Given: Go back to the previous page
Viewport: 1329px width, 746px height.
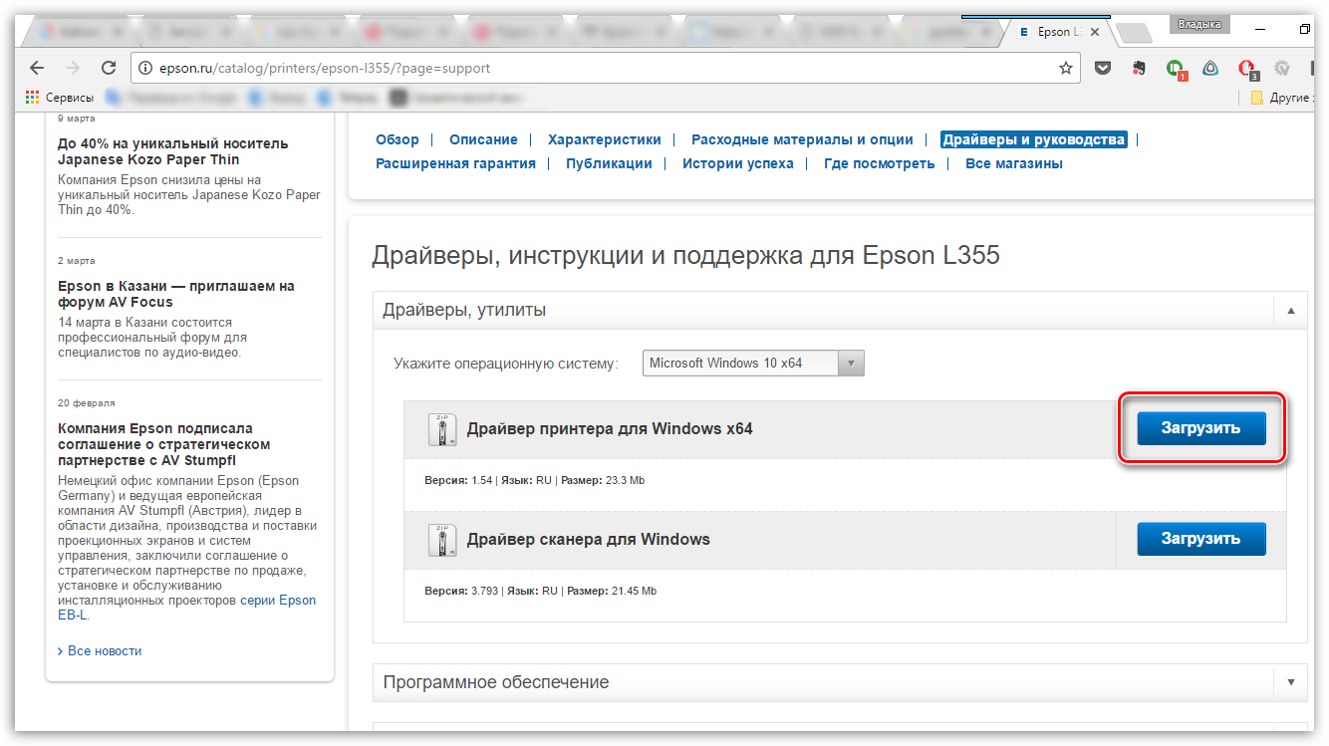Looking at the screenshot, I should pyautogui.click(x=37, y=69).
